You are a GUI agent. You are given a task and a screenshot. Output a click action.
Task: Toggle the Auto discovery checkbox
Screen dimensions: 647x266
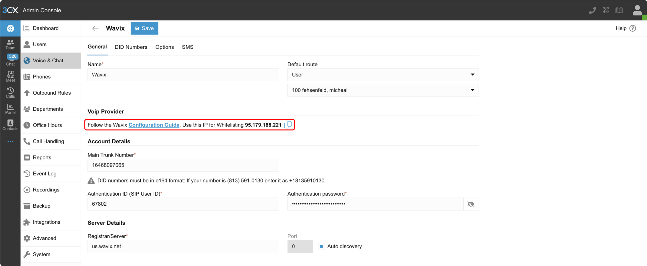point(321,246)
